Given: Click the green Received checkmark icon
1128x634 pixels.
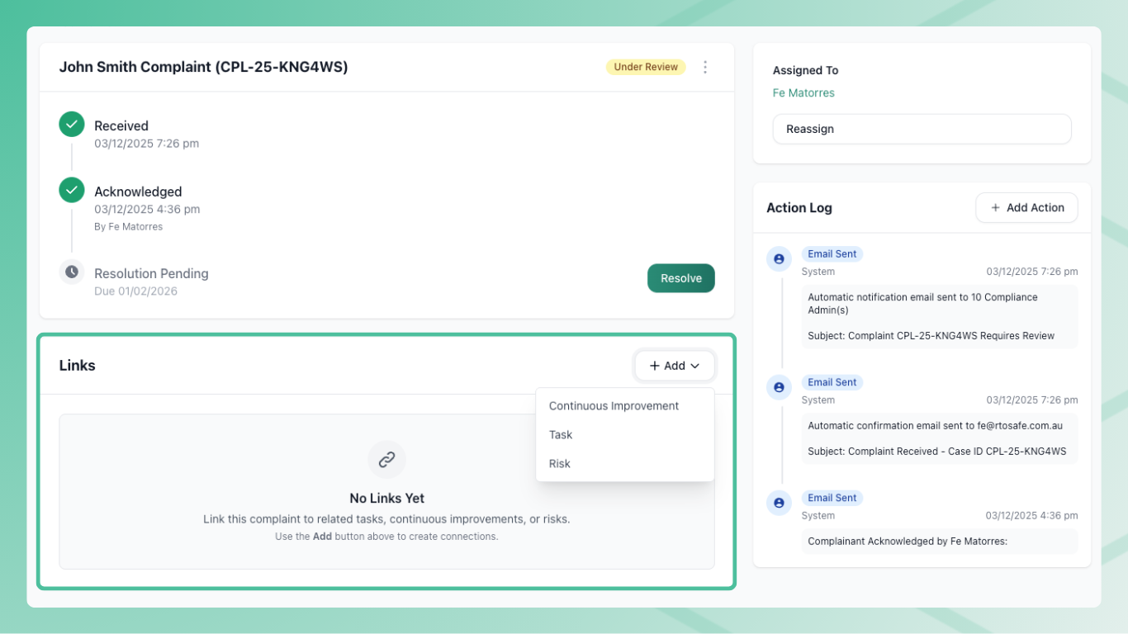Looking at the screenshot, I should [72, 125].
